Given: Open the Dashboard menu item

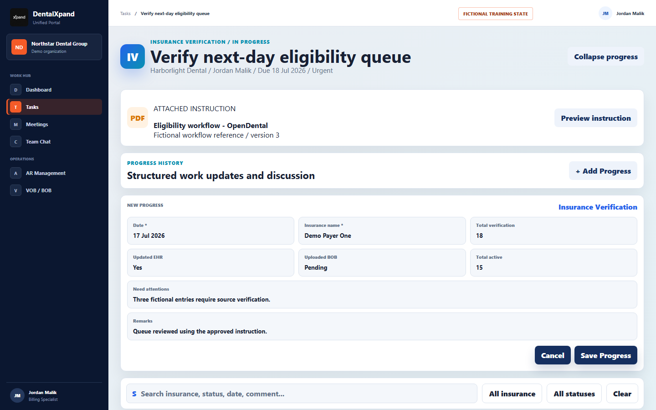Looking at the screenshot, I should click(54, 90).
